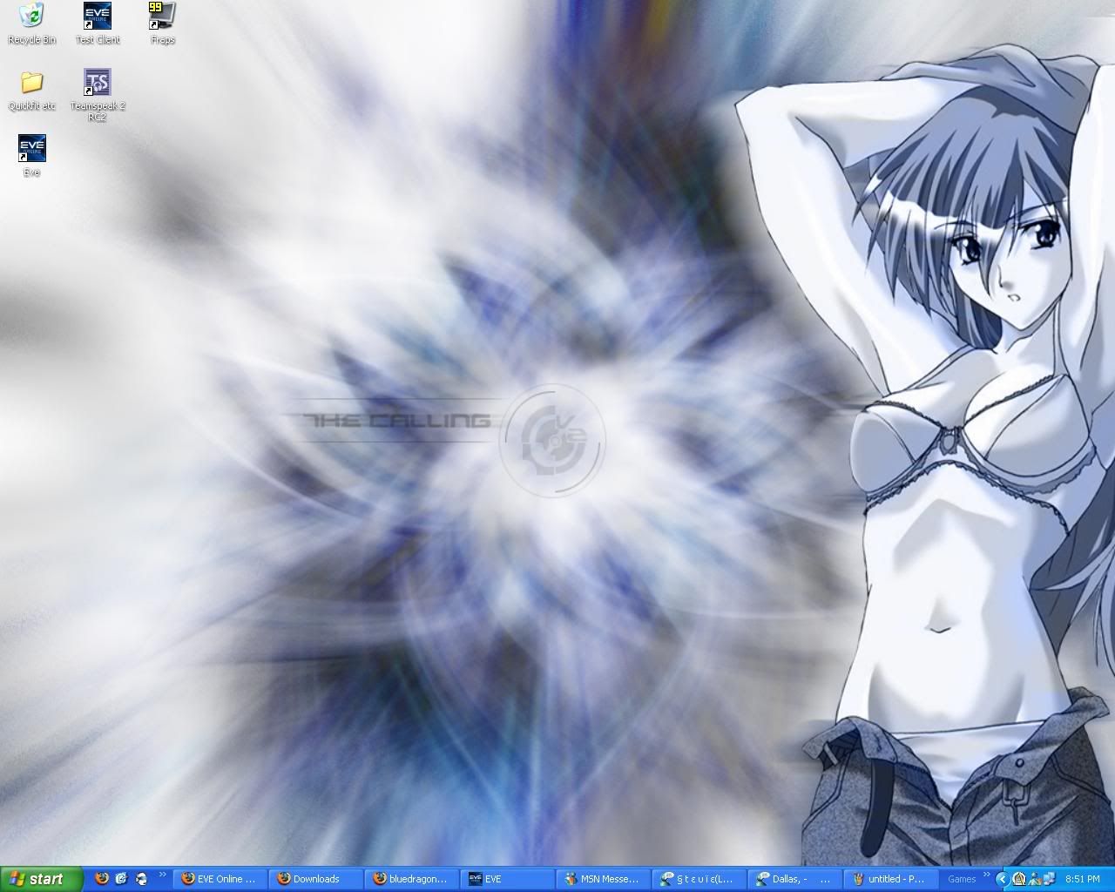Show hidden system tray icons
Image resolution: width=1115 pixels, height=892 pixels.
[x=1003, y=880]
